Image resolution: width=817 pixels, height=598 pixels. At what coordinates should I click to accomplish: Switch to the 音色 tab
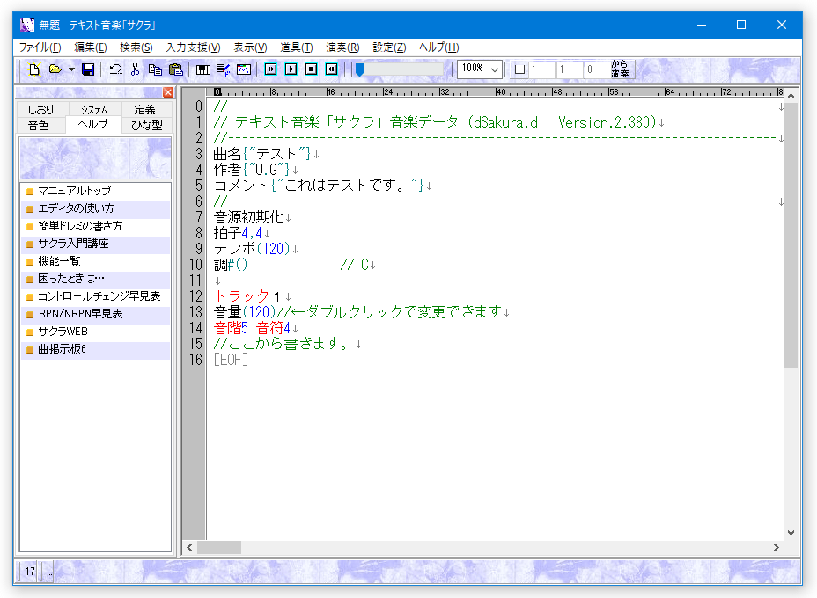coord(39,126)
